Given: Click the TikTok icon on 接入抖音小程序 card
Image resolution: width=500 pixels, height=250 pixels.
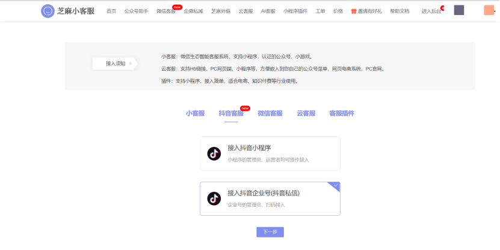Looking at the screenshot, I should 214,153.
